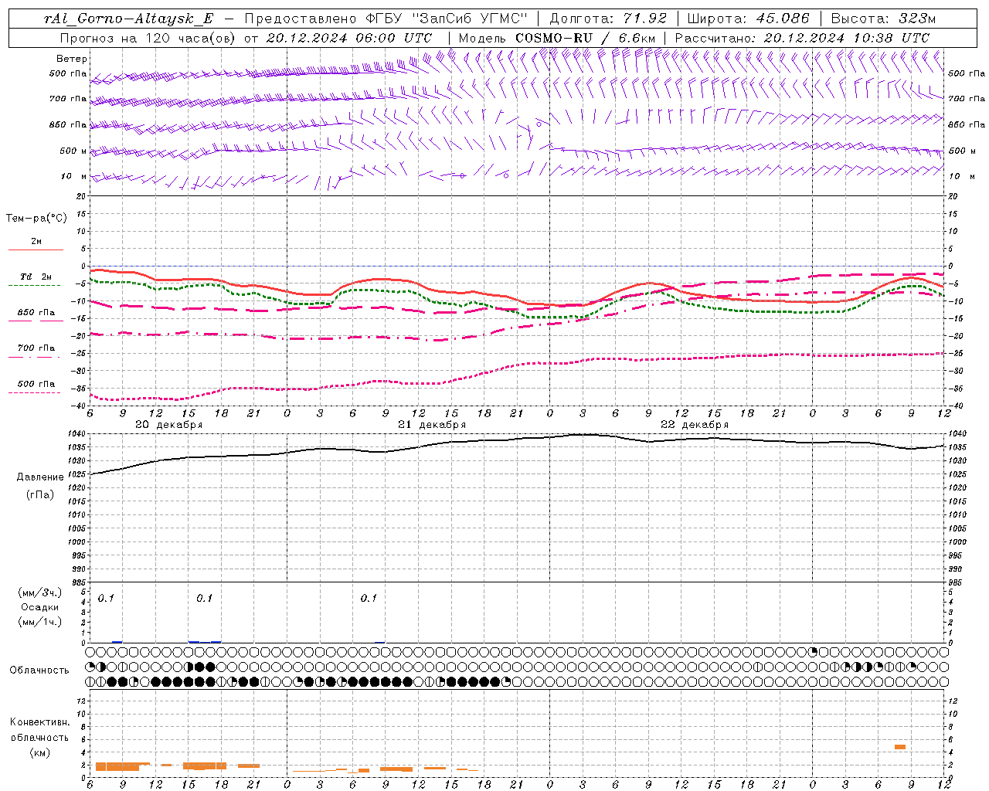Viewport: 989px width, 791px height.
Task: Click the Тем-ра(°C) panel label
Action: click(x=36, y=219)
